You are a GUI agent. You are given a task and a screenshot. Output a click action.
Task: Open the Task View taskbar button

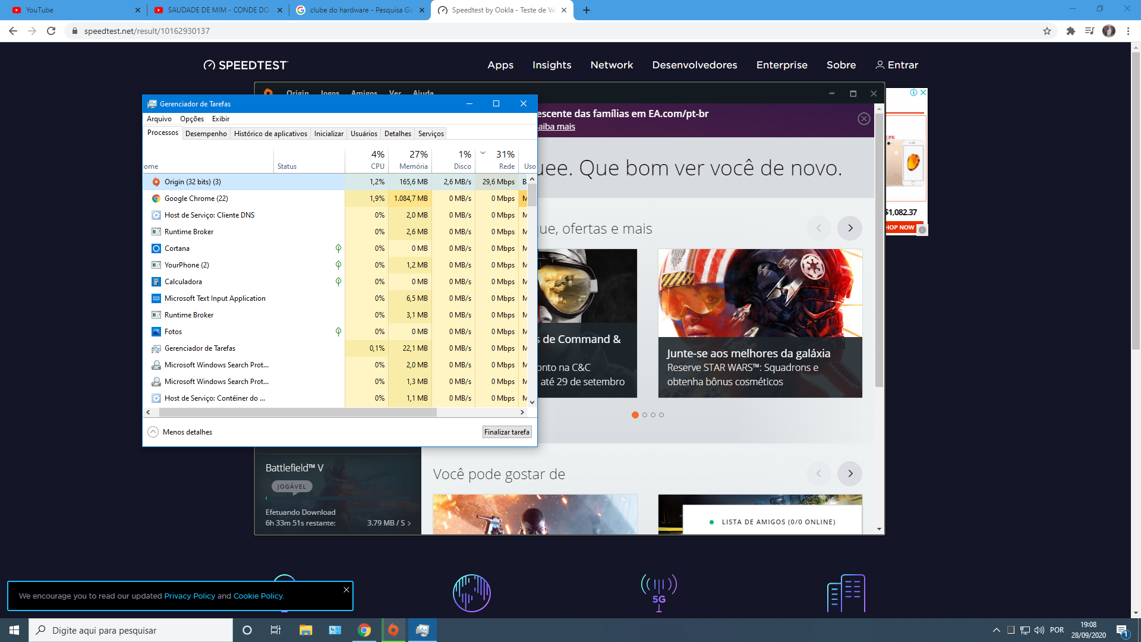(x=276, y=630)
